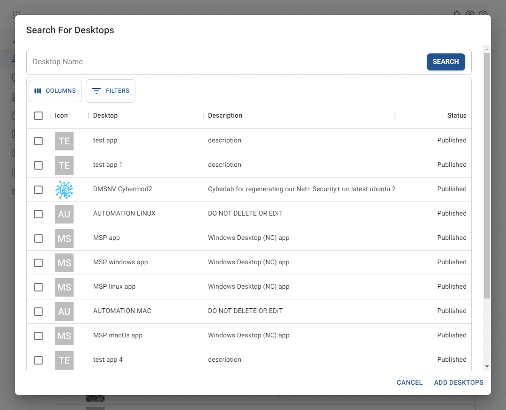Open the Columns visibility menu
This screenshot has height=410, width=506.
[x=55, y=91]
